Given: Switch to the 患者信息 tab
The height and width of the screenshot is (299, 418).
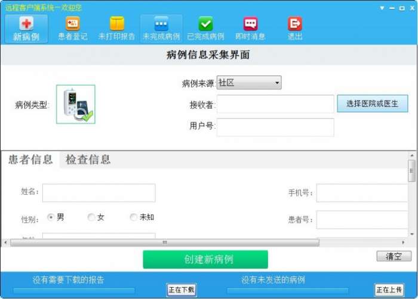Looking at the screenshot, I should [x=30, y=160].
